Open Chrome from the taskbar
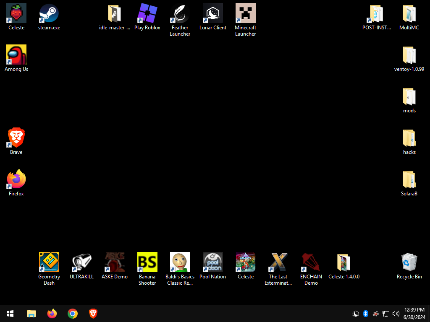 pos(72,314)
